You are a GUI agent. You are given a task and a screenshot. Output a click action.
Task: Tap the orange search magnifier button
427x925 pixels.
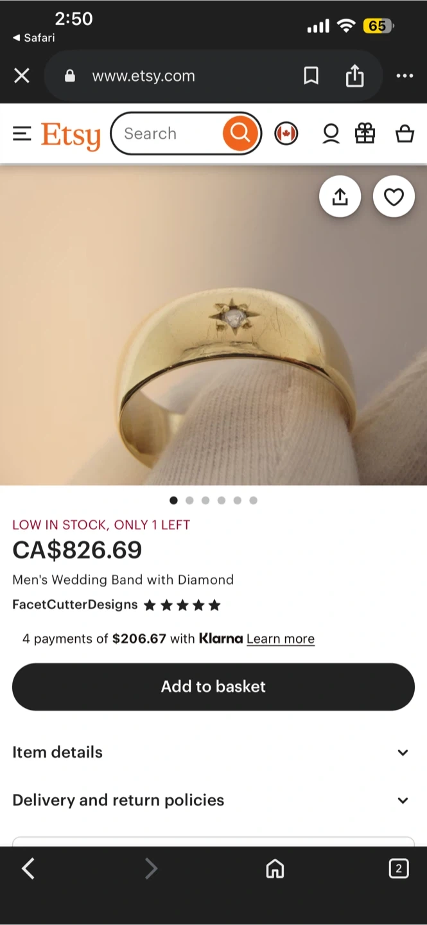(240, 133)
